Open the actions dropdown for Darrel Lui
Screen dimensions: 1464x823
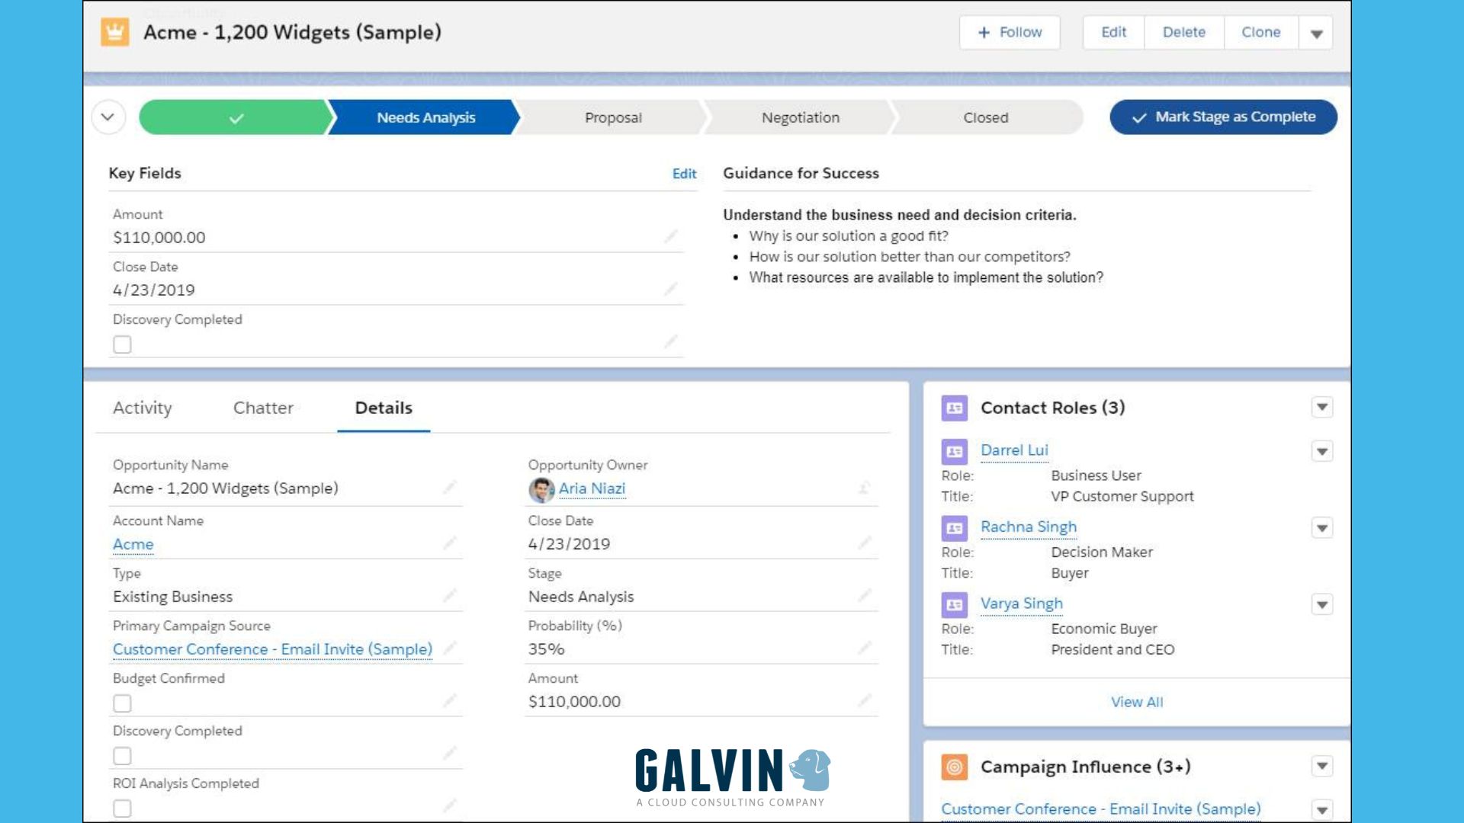click(1321, 451)
